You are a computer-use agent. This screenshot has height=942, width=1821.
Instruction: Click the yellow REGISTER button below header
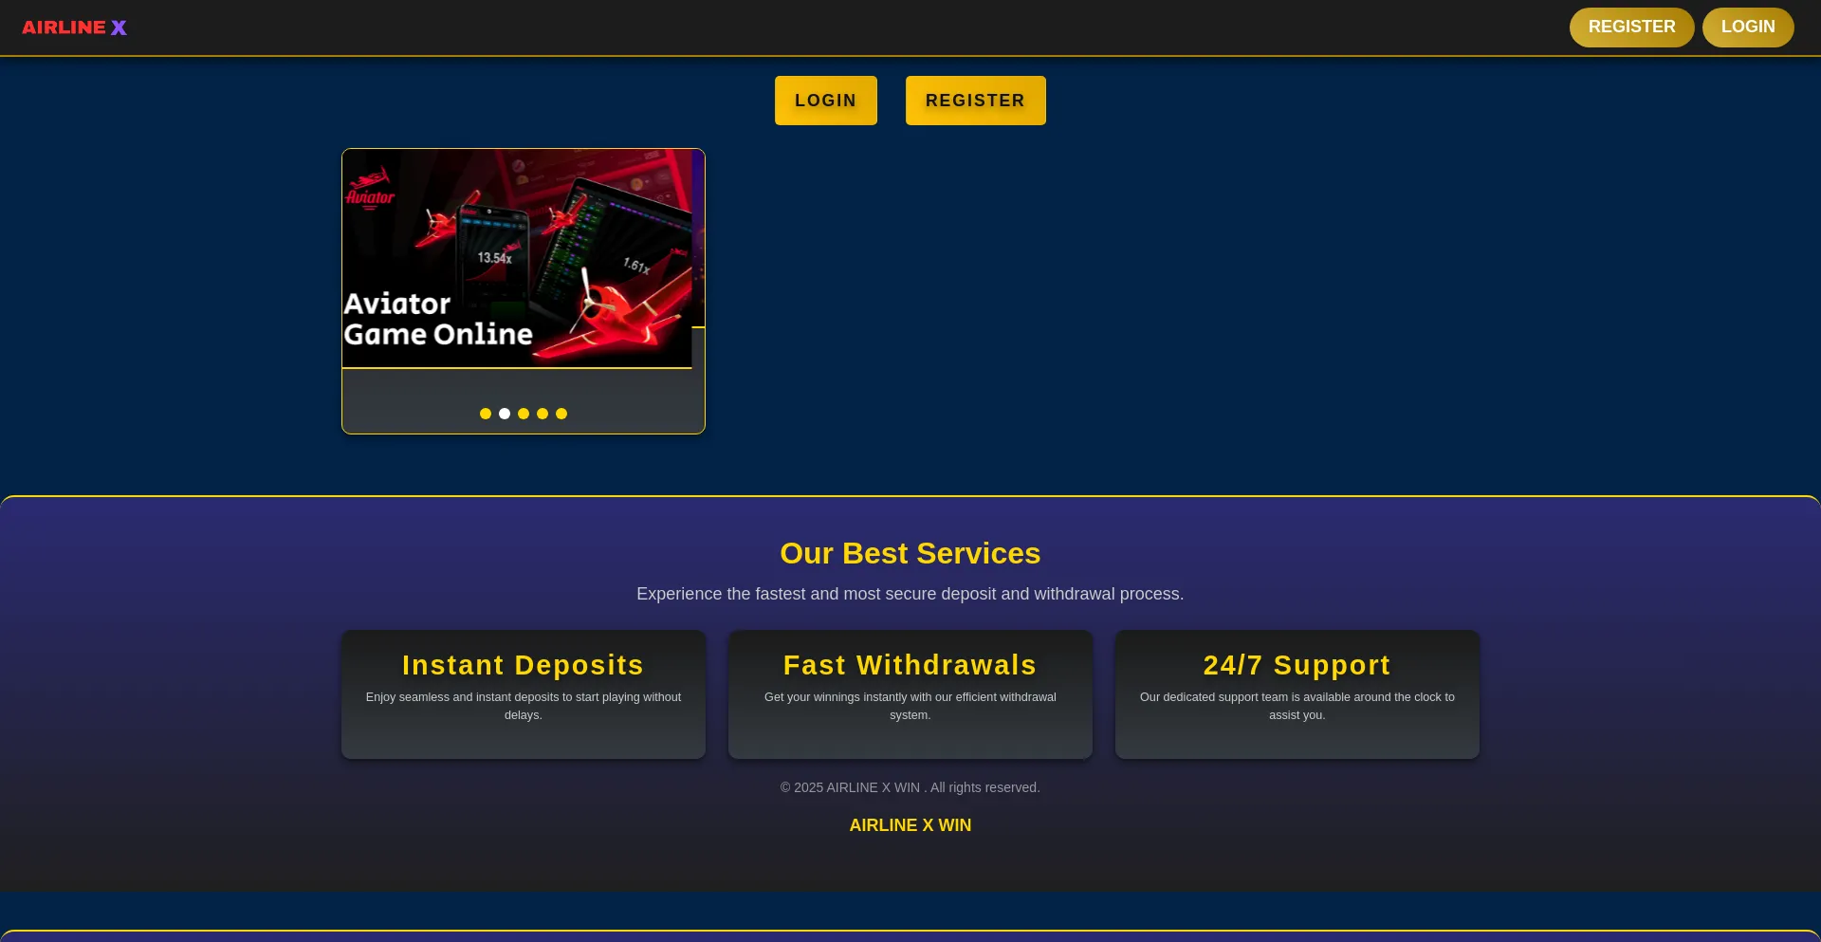[975, 101]
